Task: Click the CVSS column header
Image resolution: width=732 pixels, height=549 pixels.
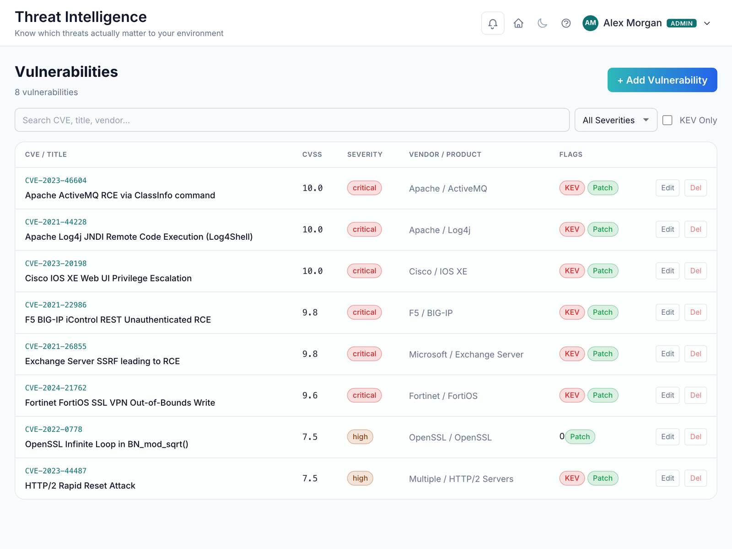Action: point(312,155)
